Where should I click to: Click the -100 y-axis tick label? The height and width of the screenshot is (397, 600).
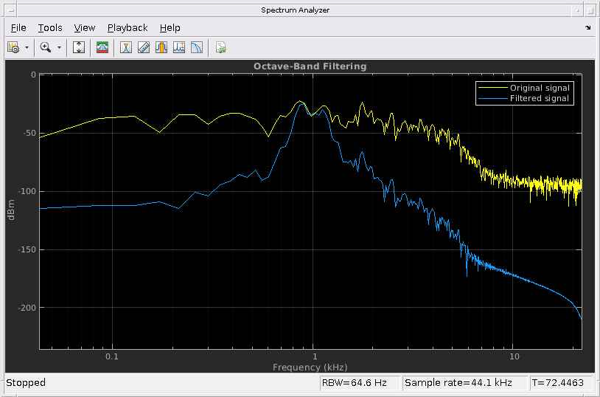[27, 191]
